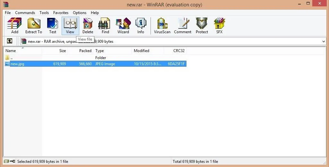
Task: Launch the Wizard tool
Action: (x=123, y=26)
